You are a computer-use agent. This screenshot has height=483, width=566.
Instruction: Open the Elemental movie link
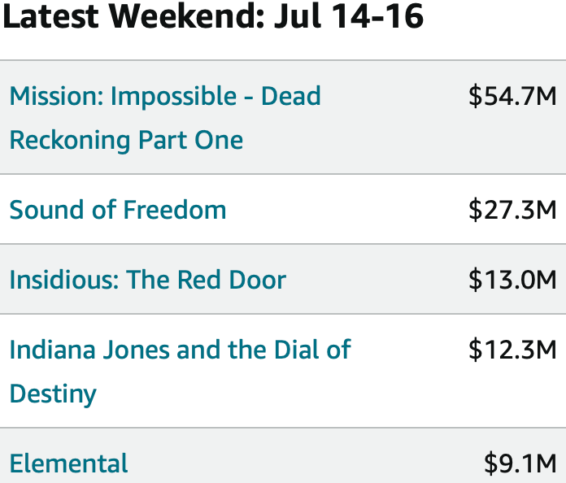click(68, 463)
